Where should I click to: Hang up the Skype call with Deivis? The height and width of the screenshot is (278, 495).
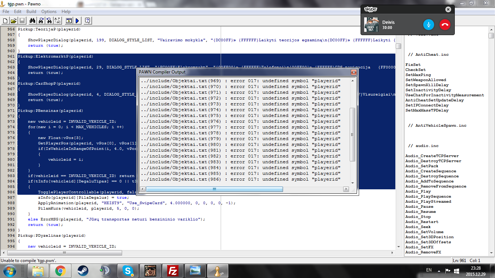tap(445, 25)
